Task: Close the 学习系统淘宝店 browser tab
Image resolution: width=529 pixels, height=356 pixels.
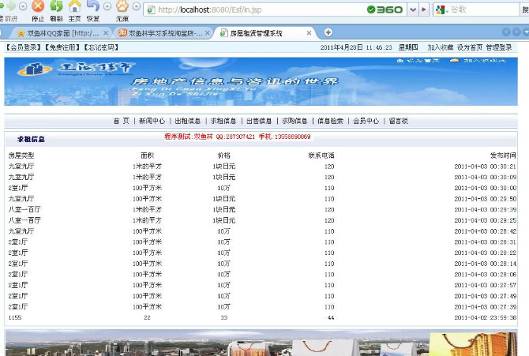Action: click(208, 33)
